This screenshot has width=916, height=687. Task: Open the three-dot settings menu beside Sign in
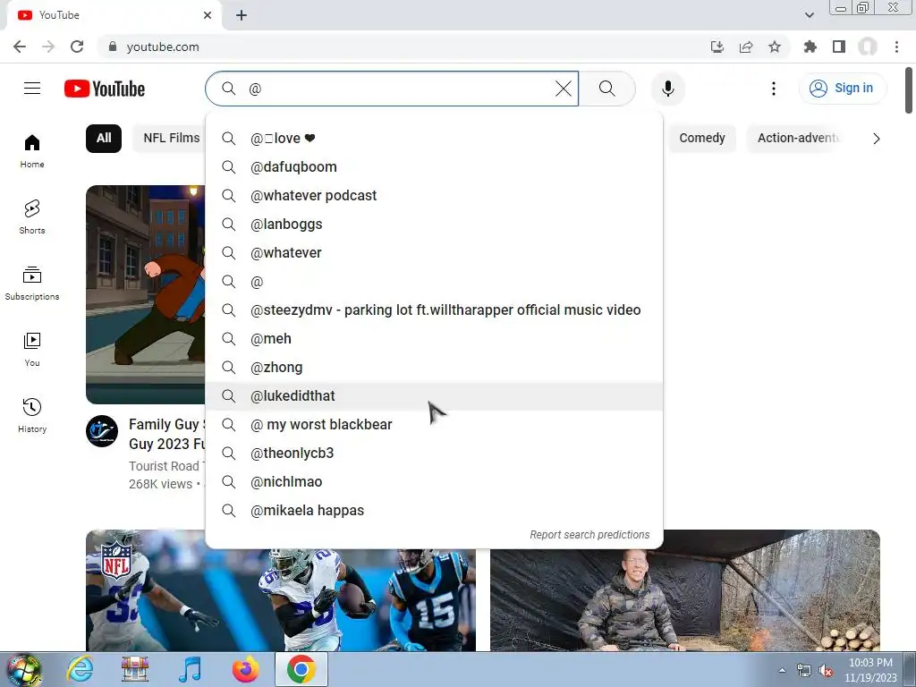click(774, 89)
